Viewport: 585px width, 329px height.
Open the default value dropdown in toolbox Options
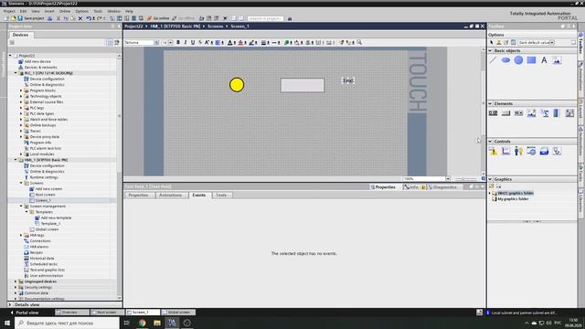[552, 42]
